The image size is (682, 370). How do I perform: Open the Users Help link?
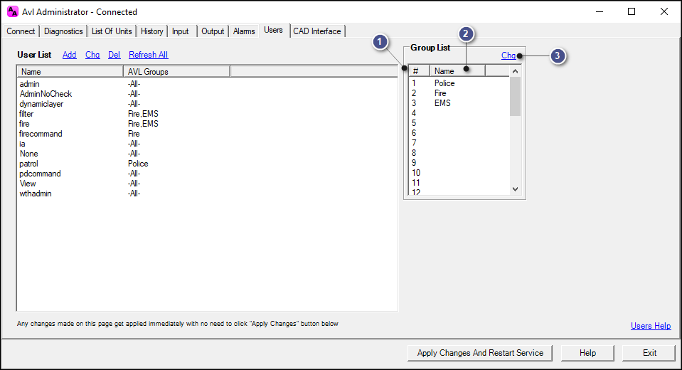coord(651,326)
